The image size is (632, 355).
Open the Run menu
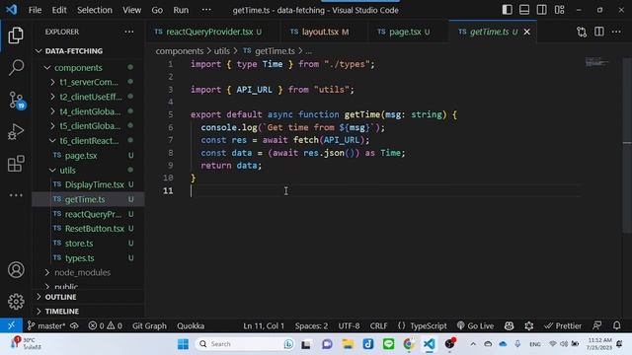181,10
